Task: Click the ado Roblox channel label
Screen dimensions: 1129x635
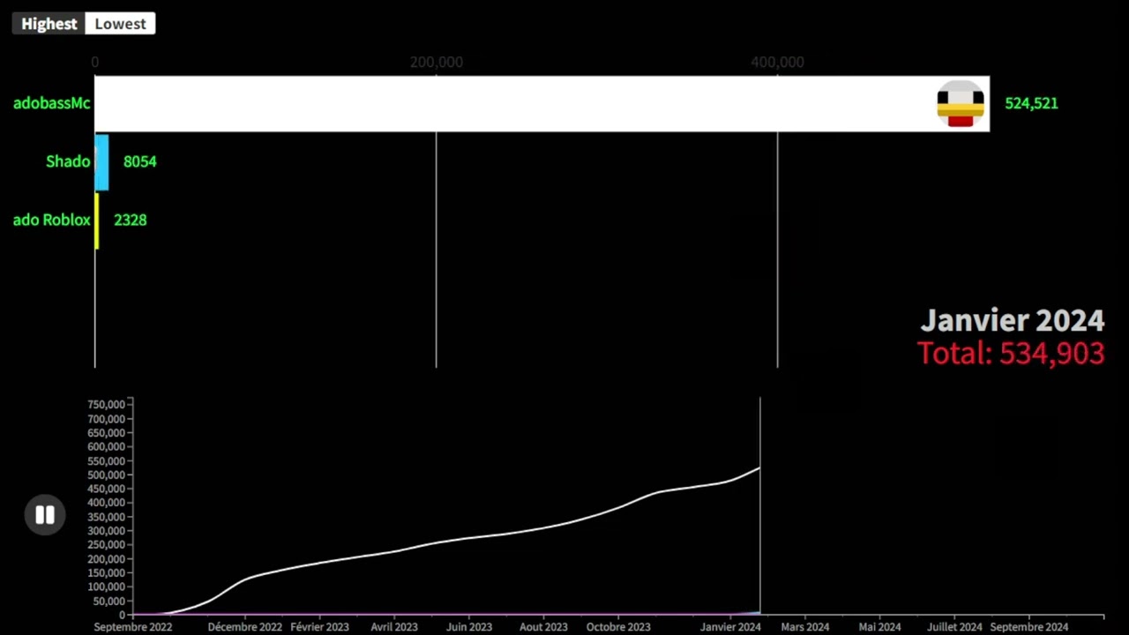Action: [x=52, y=220]
